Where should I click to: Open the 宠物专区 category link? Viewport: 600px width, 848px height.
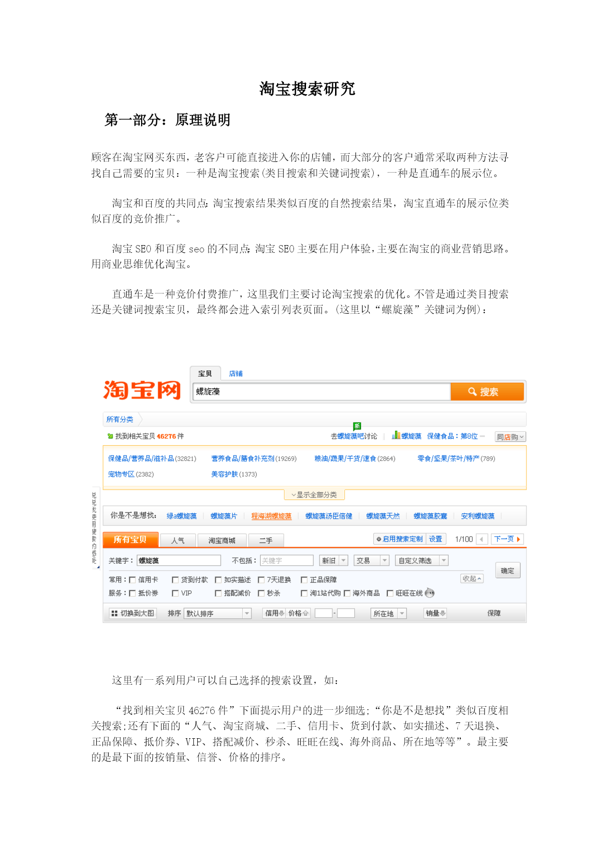(x=121, y=474)
